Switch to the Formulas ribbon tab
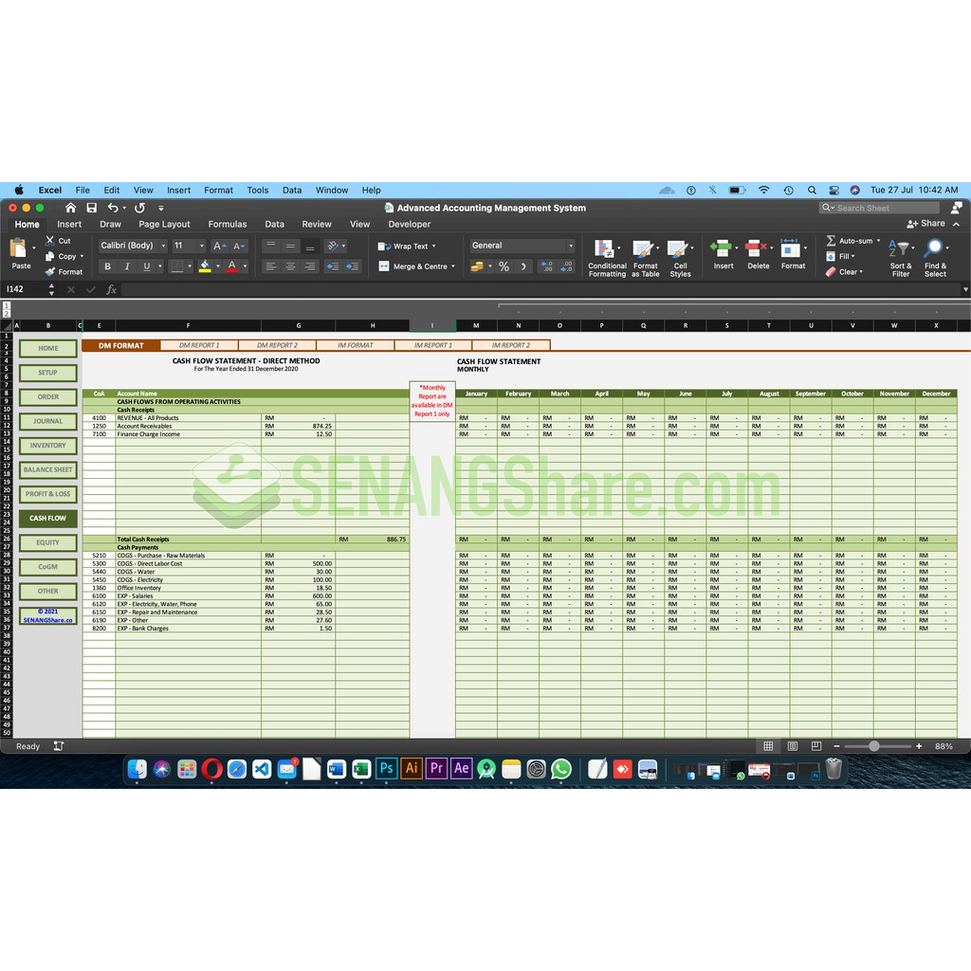The width and height of the screenshot is (971, 971). coord(227,225)
